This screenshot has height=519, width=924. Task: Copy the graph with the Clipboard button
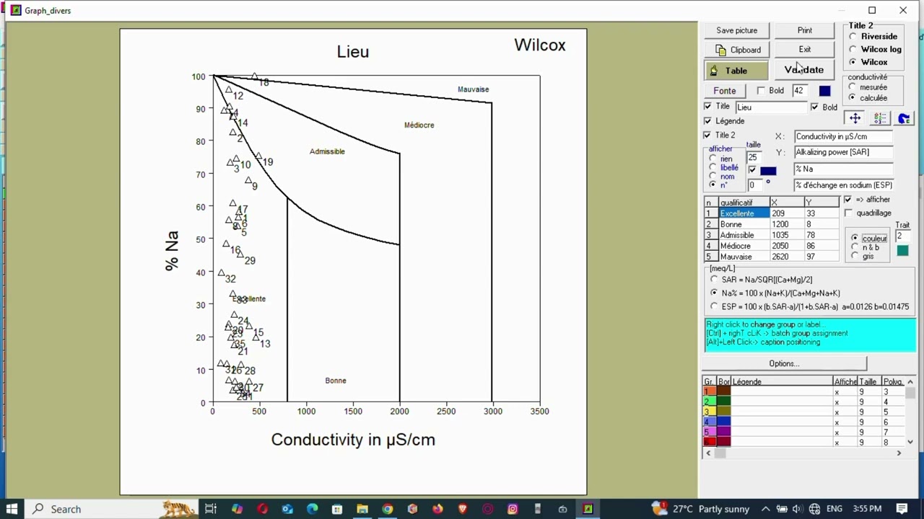(x=736, y=50)
